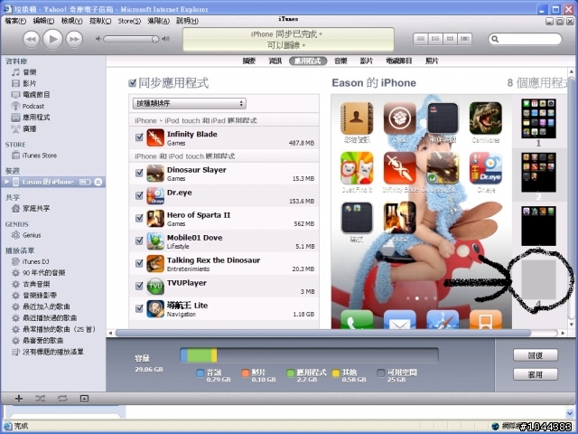Open the 檔案 File menu
The height and width of the screenshot is (434, 578).
click(x=15, y=21)
